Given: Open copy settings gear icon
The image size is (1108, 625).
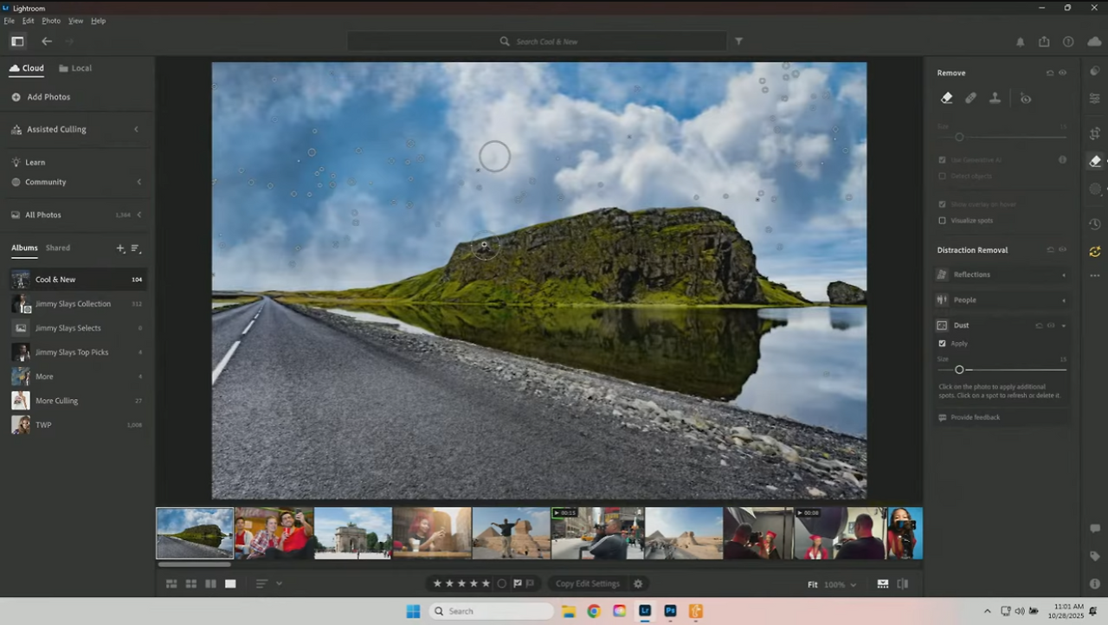Looking at the screenshot, I should [x=638, y=583].
